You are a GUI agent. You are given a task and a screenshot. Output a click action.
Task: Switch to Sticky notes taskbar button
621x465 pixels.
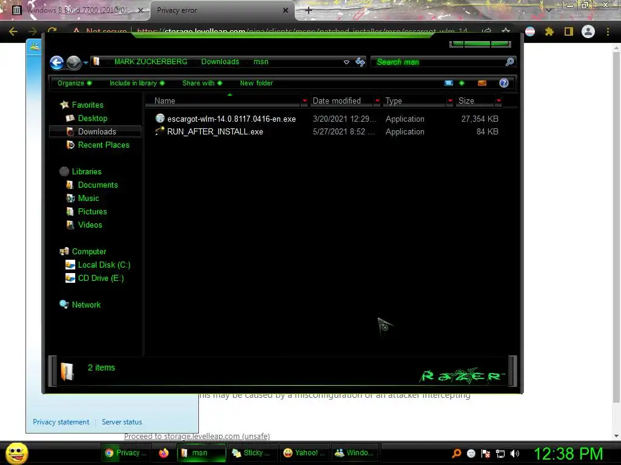252,453
